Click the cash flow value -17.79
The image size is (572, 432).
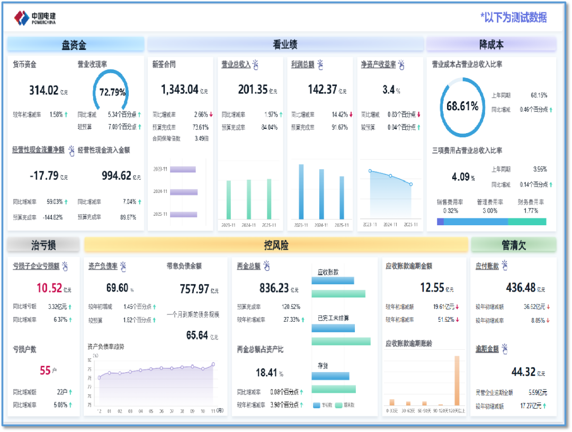click(x=44, y=175)
